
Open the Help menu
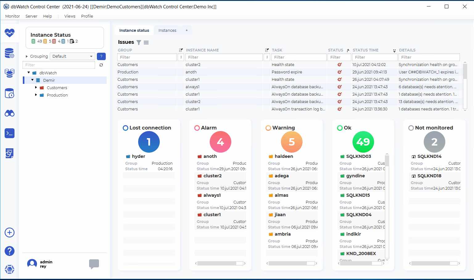(x=47, y=16)
